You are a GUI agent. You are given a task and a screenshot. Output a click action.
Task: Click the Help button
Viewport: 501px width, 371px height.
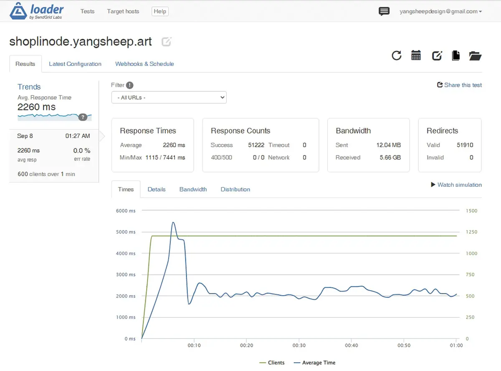coord(160,11)
